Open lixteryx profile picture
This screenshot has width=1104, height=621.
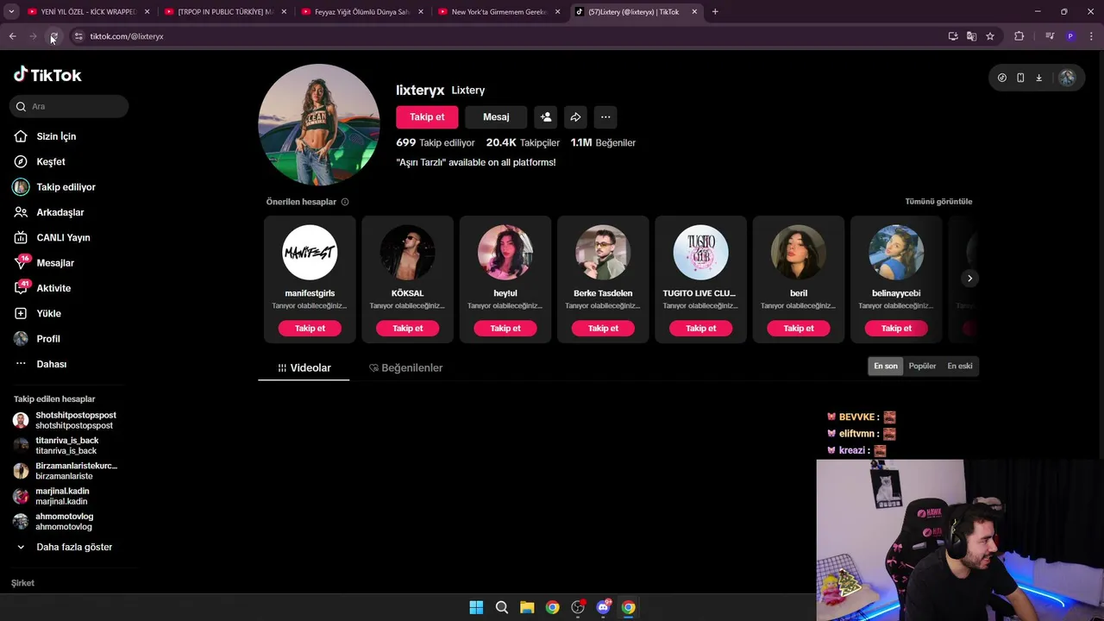point(319,124)
